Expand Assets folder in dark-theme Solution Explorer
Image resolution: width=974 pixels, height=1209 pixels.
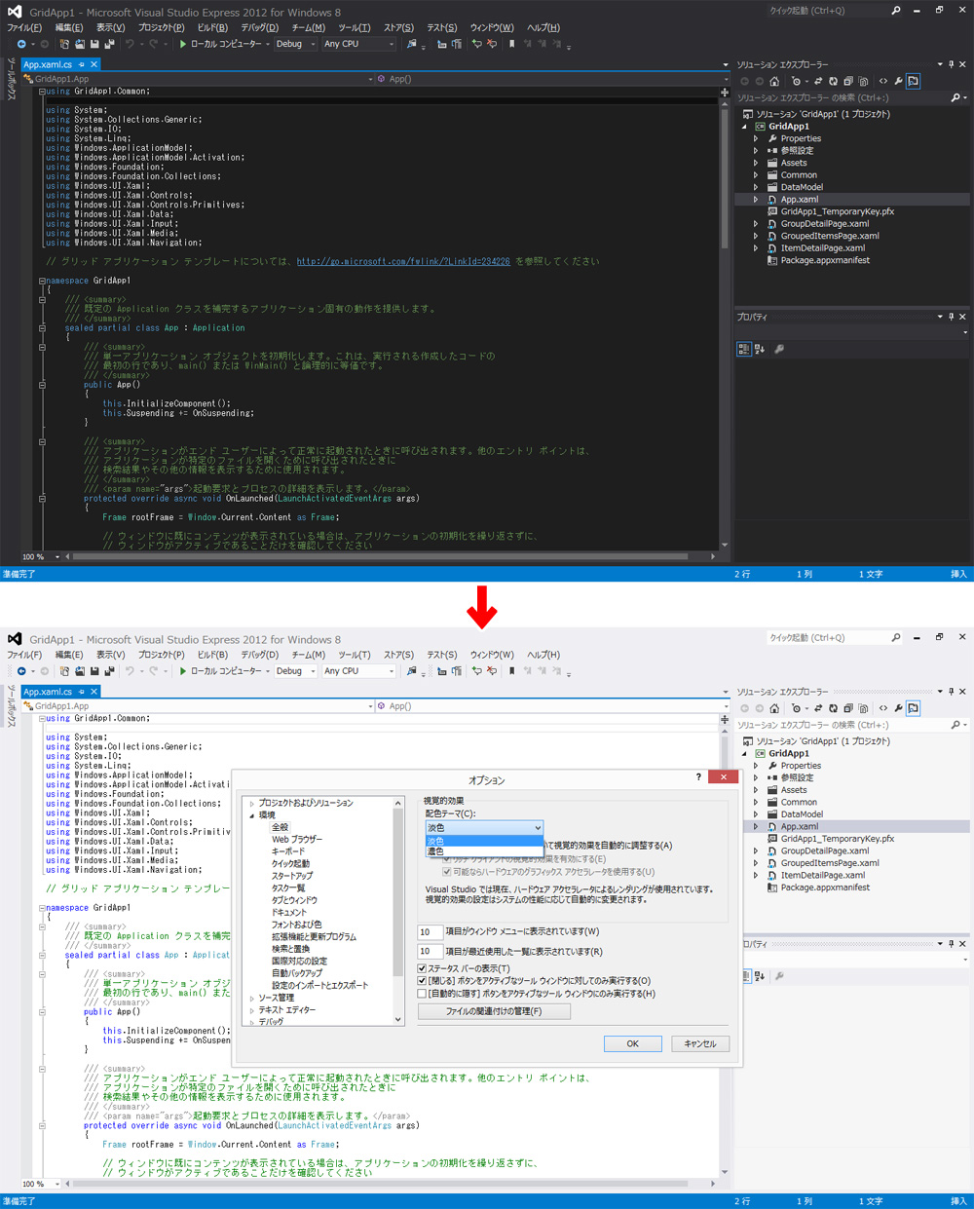[756, 163]
